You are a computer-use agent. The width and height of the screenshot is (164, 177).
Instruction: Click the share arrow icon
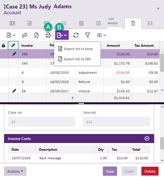point(25,35)
